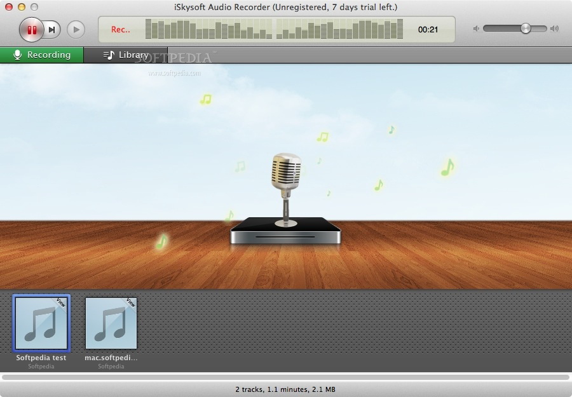Select the mac.softpedi... track thumbnail
The image size is (572, 397).
(x=111, y=323)
